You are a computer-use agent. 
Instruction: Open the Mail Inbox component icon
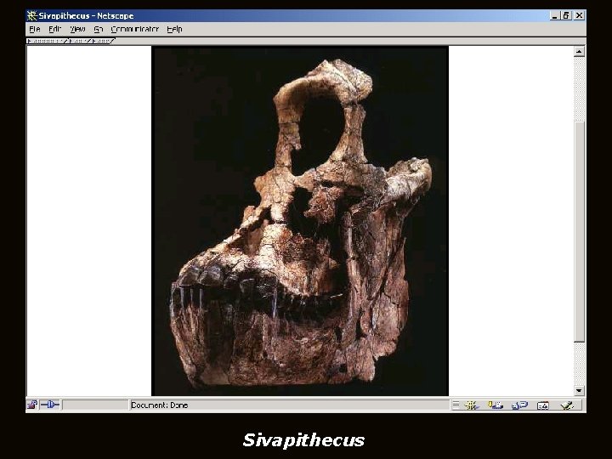point(496,405)
